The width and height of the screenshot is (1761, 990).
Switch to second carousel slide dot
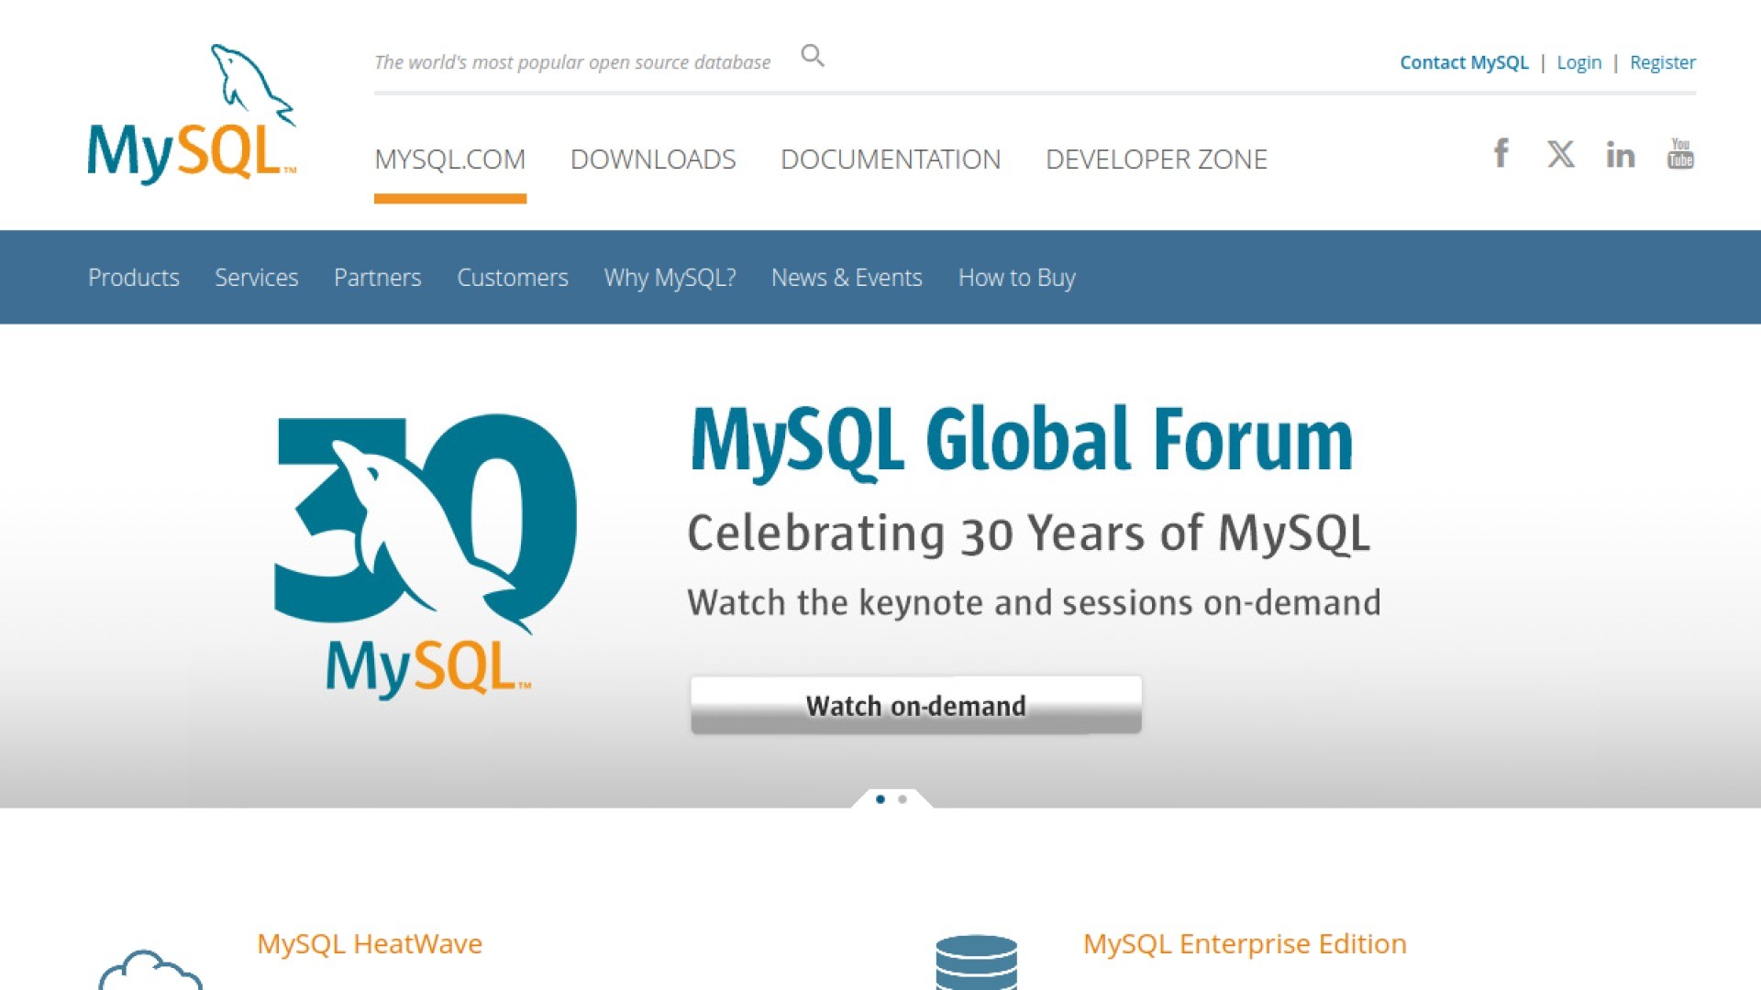pyautogui.click(x=903, y=799)
